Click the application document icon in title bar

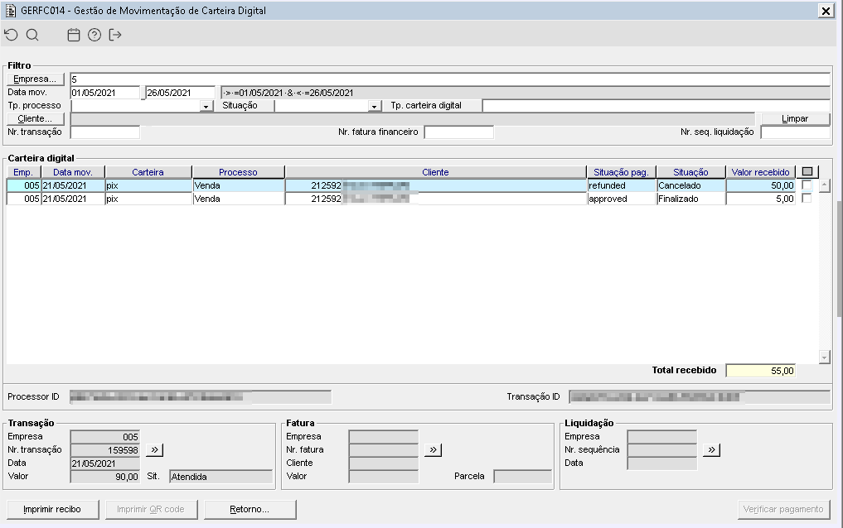(x=10, y=10)
